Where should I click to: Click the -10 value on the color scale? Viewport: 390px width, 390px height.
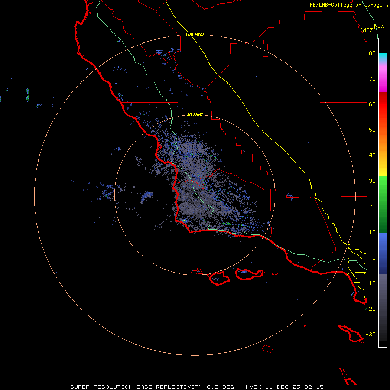coord(370,283)
